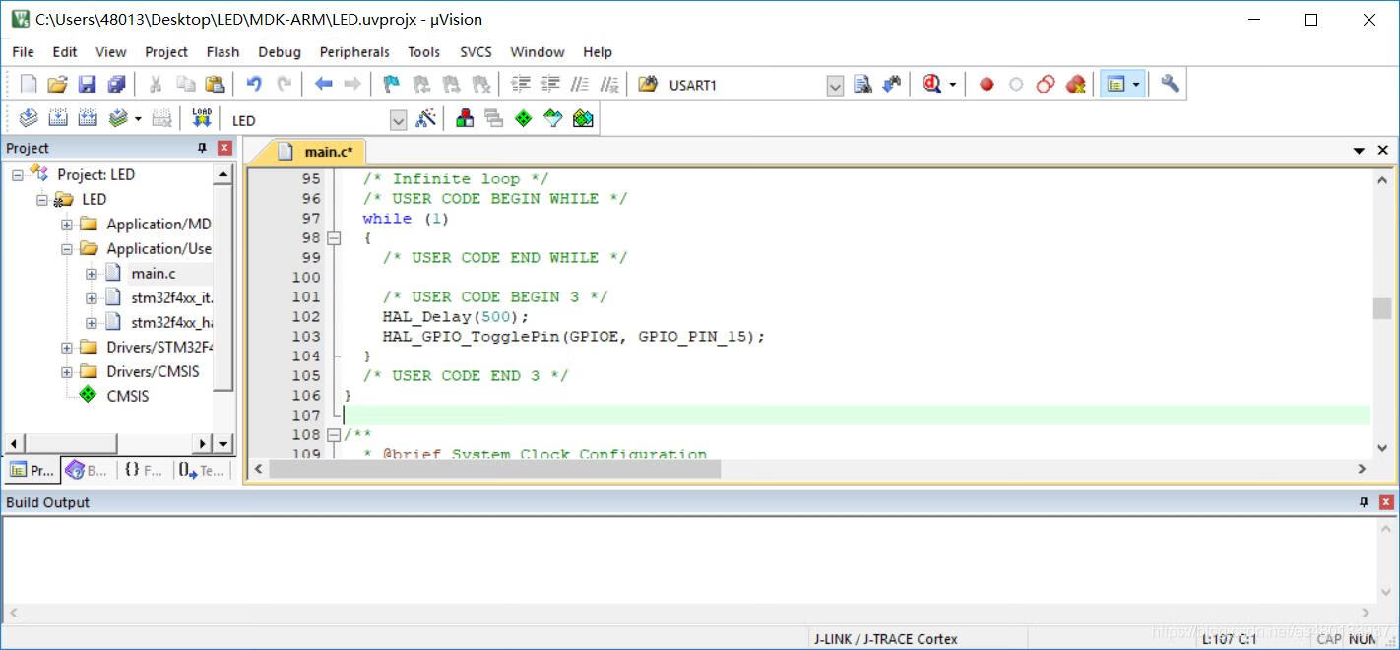Viewport: 1400px width, 650px height.
Task: Click the Save All icon in the toolbar
Action: tap(117, 85)
